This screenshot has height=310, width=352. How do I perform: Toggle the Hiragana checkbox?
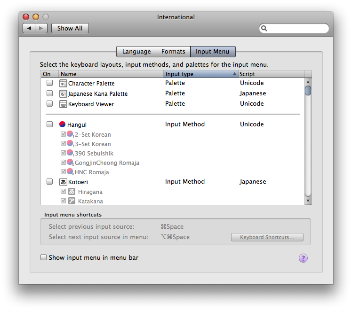[64, 191]
